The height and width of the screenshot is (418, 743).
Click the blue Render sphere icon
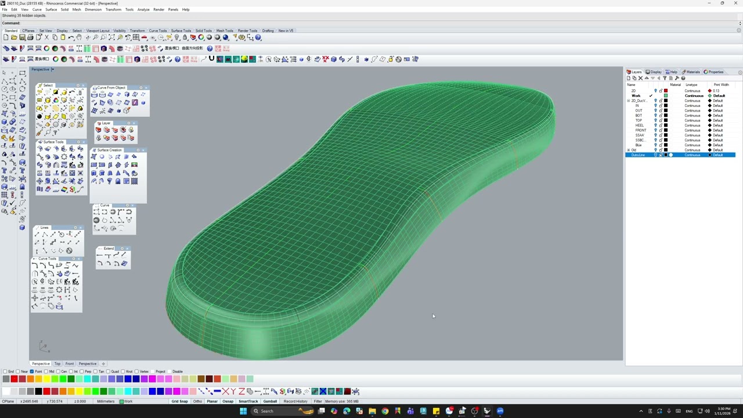pos(225,37)
